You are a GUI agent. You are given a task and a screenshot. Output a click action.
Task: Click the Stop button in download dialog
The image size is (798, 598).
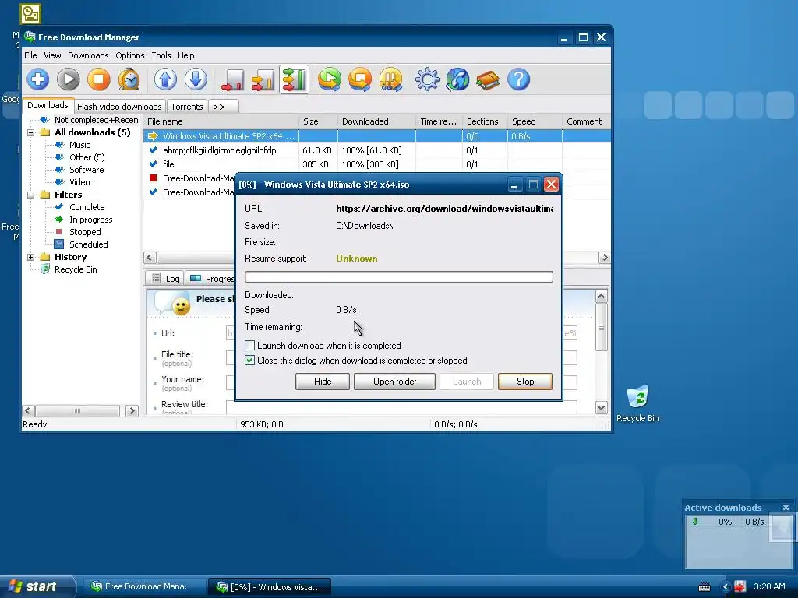[x=525, y=382]
